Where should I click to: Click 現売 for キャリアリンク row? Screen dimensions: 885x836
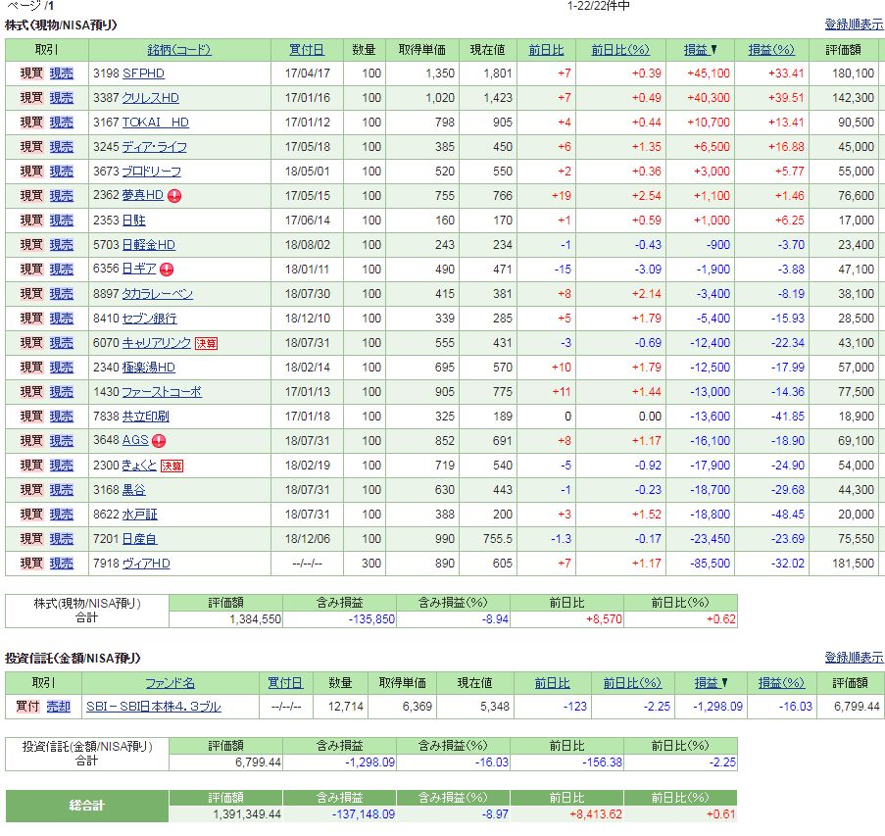click(62, 343)
